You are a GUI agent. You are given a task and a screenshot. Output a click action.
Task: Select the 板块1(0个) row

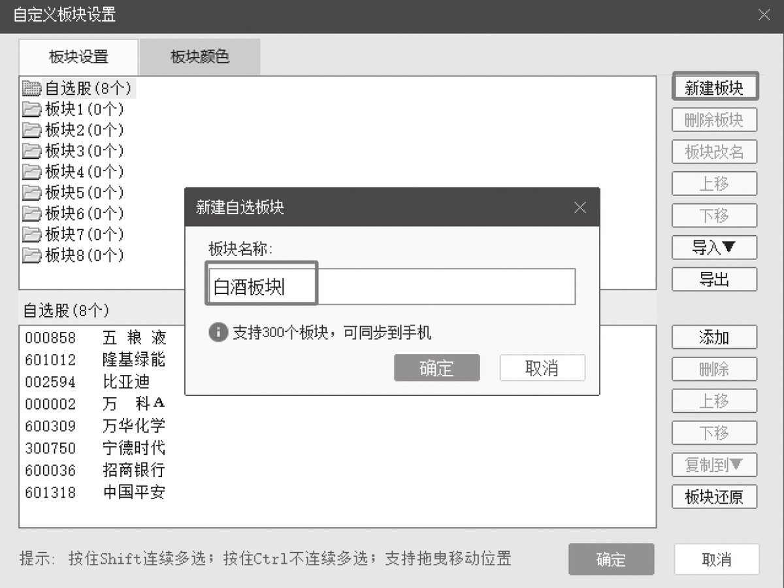coord(73,109)
